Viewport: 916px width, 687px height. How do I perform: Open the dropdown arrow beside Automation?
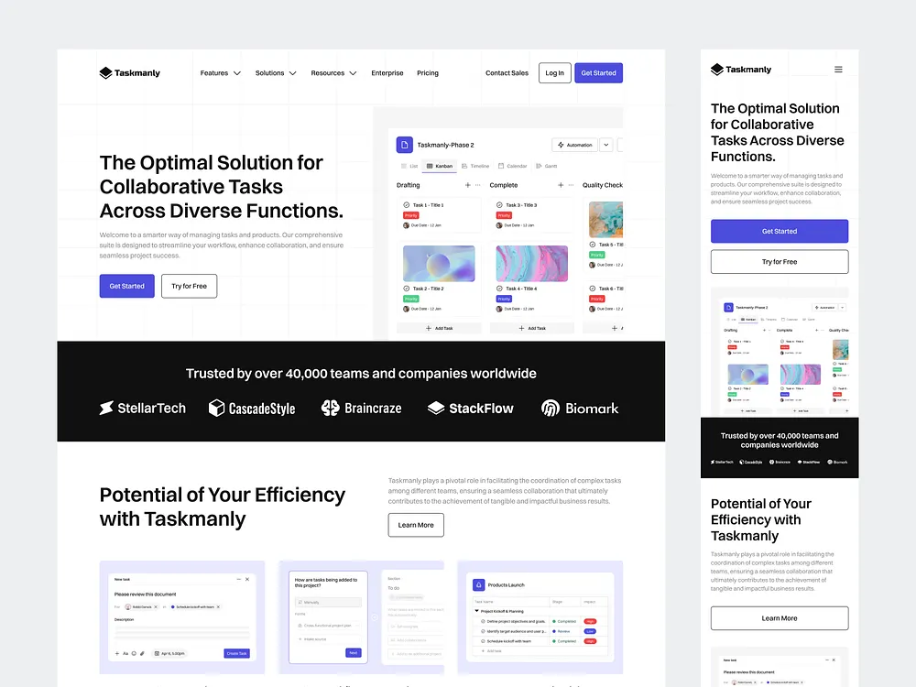click(x=605, y=145)
